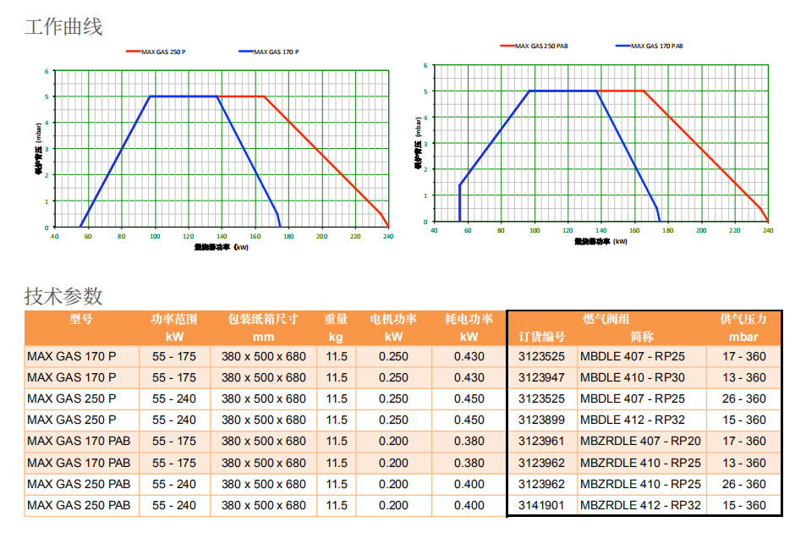Click the 燃气阀组 group header

coord(606,319)
